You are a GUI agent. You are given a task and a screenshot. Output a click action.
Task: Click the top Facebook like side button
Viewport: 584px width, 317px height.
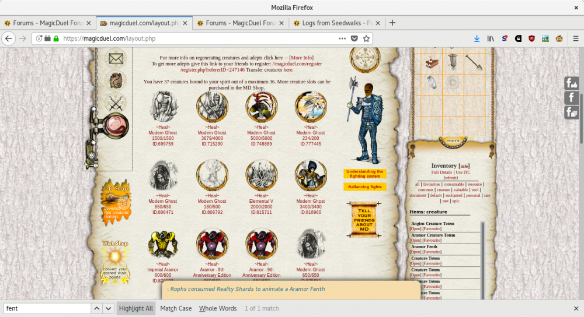(x=571, y=83)
